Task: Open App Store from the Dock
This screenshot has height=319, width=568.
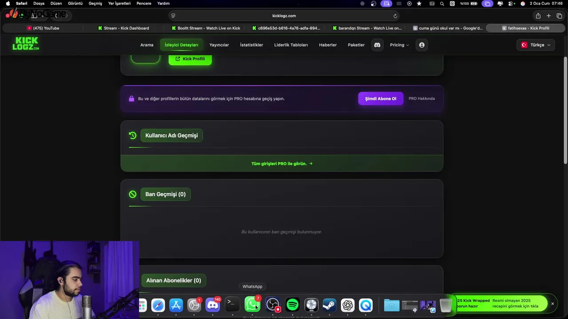Action: click(176, 305)
